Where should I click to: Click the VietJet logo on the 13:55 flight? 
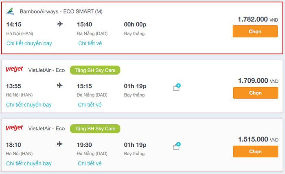[14, 70]
